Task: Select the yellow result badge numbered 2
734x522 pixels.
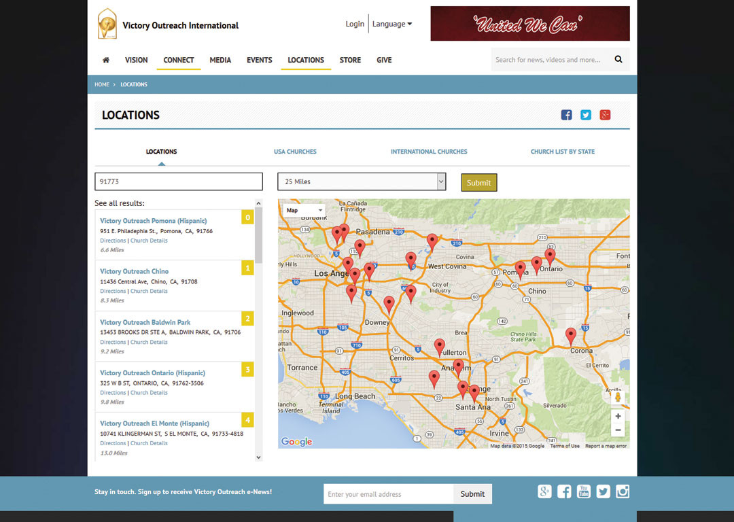Action: [x=247, y=319]
